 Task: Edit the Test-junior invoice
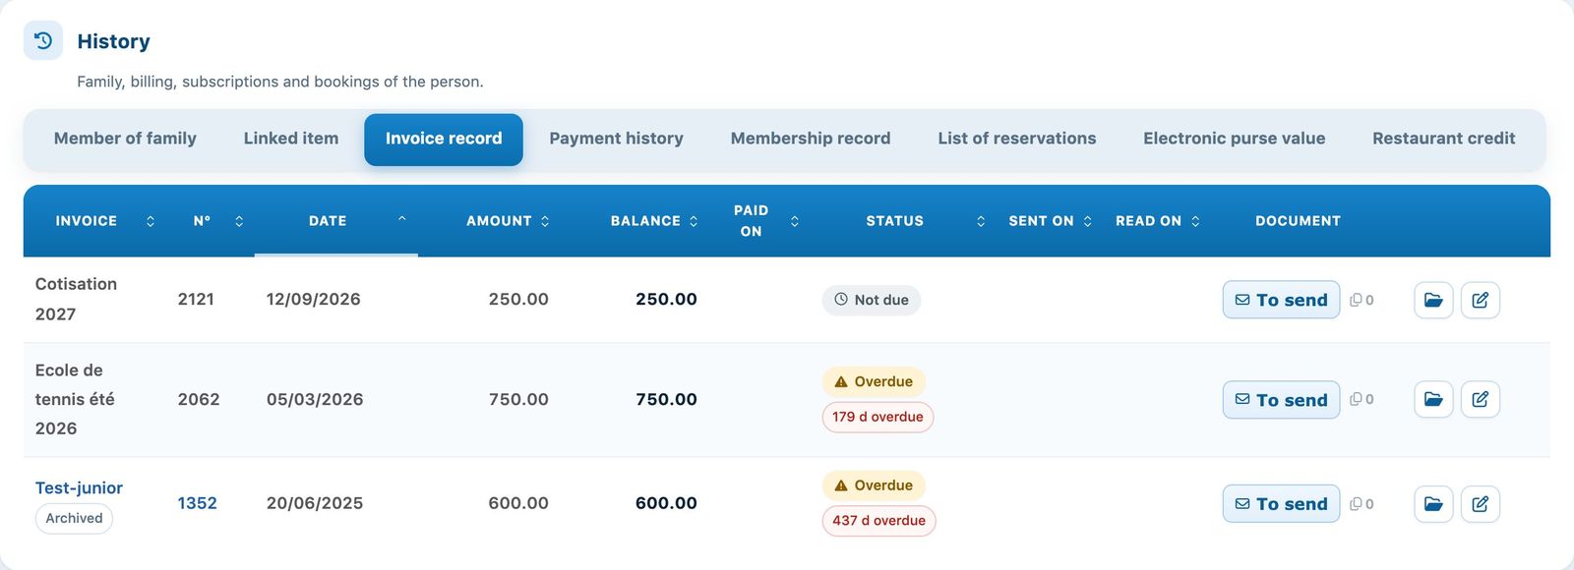[x=1481, y=504]
